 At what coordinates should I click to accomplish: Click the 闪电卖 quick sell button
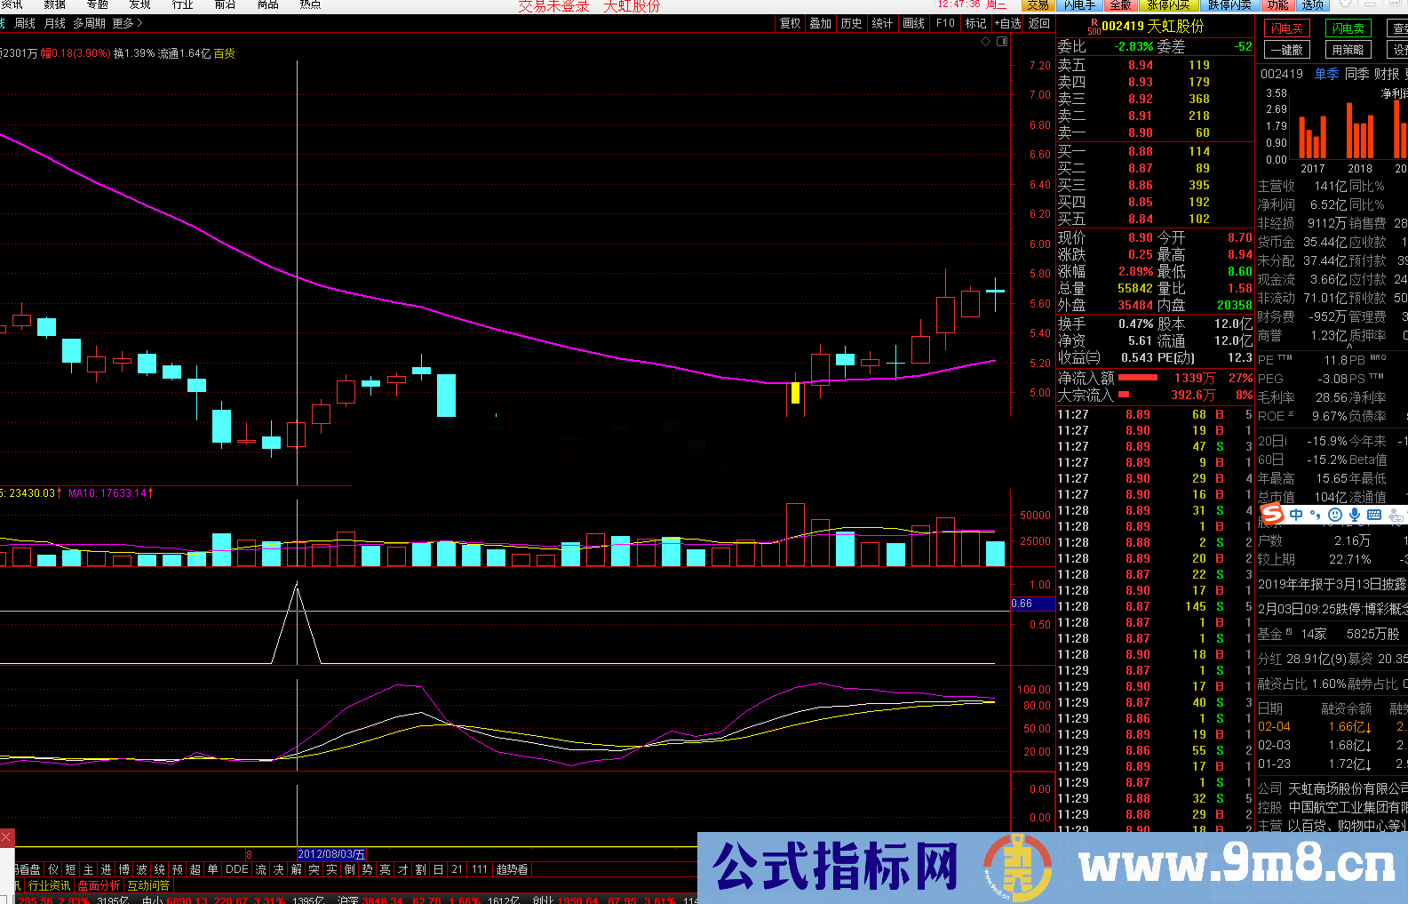[1348, 28]
